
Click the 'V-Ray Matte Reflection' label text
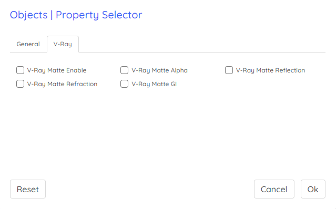pyautogui.click(x=270, y=70)
